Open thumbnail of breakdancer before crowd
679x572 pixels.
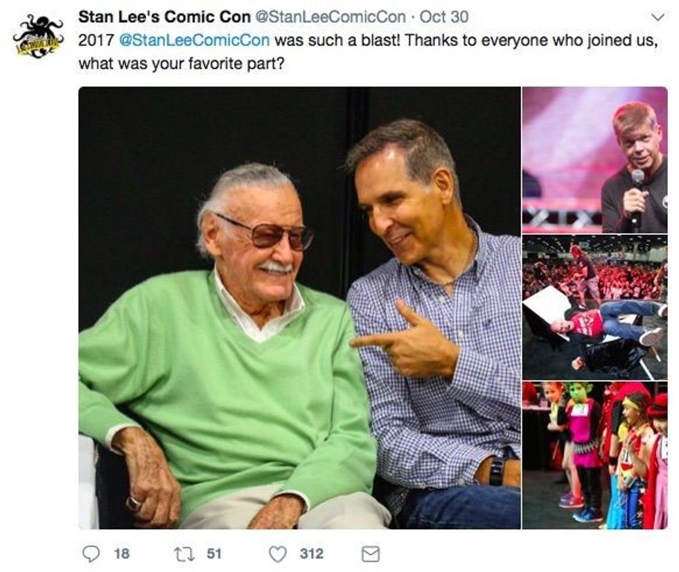pyautogui.click(x=594, y=307)
